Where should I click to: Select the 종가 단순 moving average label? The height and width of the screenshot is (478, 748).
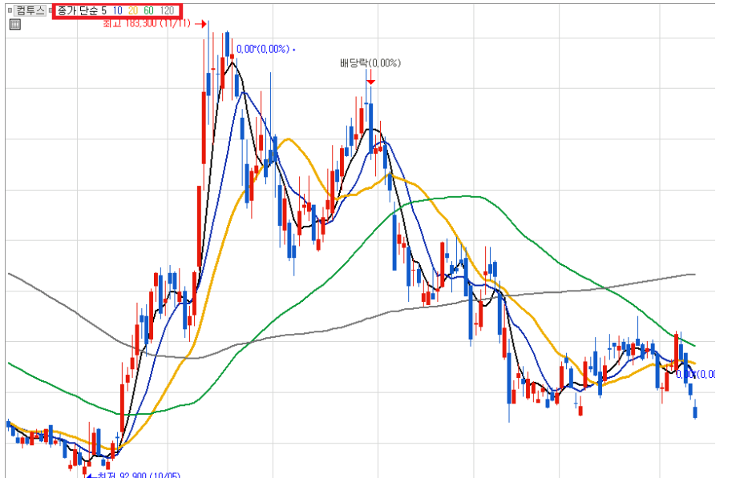point(78,10)
